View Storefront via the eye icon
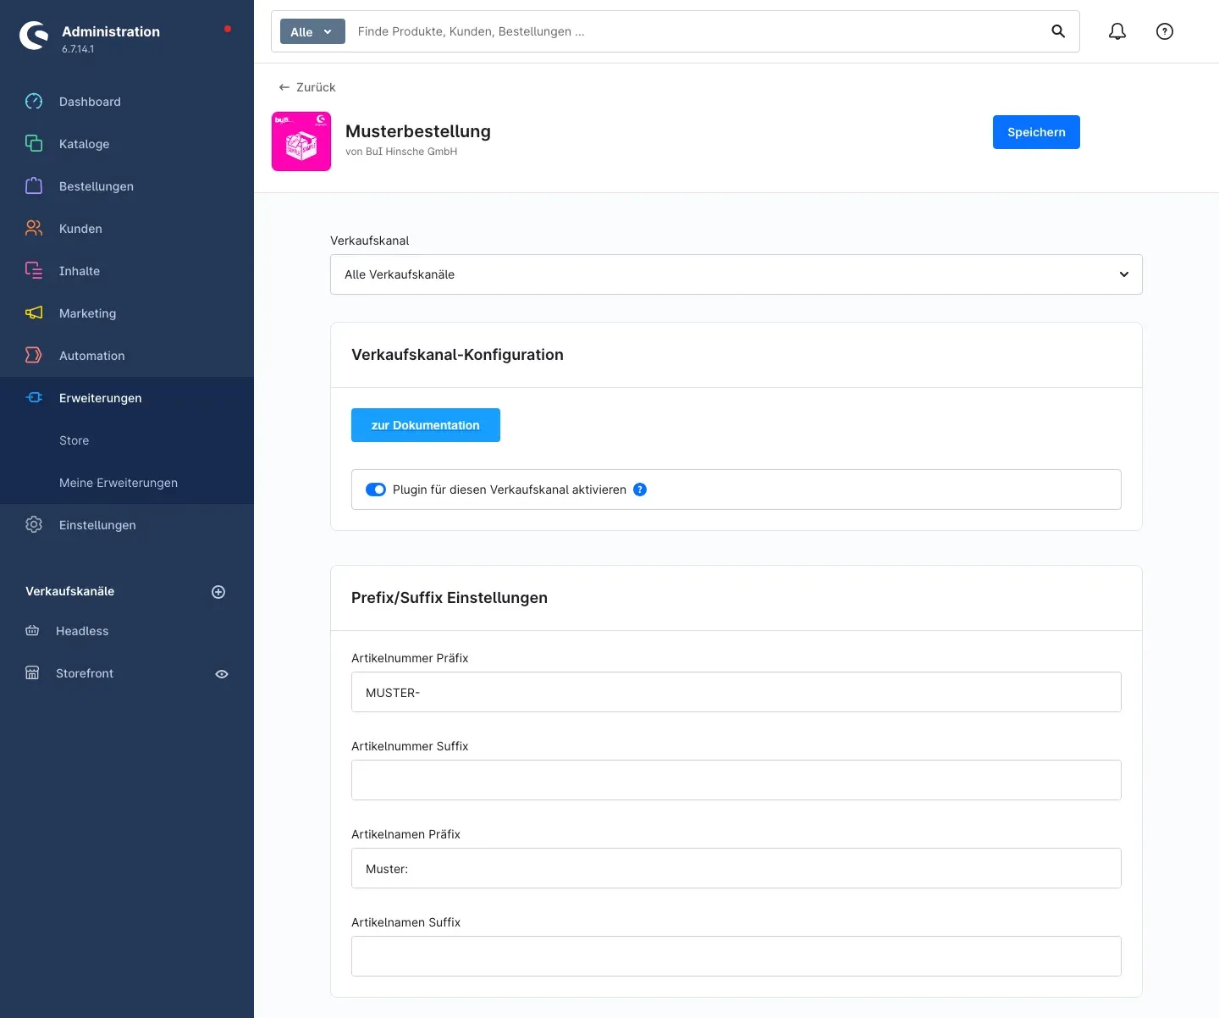 tap(222, 674)
